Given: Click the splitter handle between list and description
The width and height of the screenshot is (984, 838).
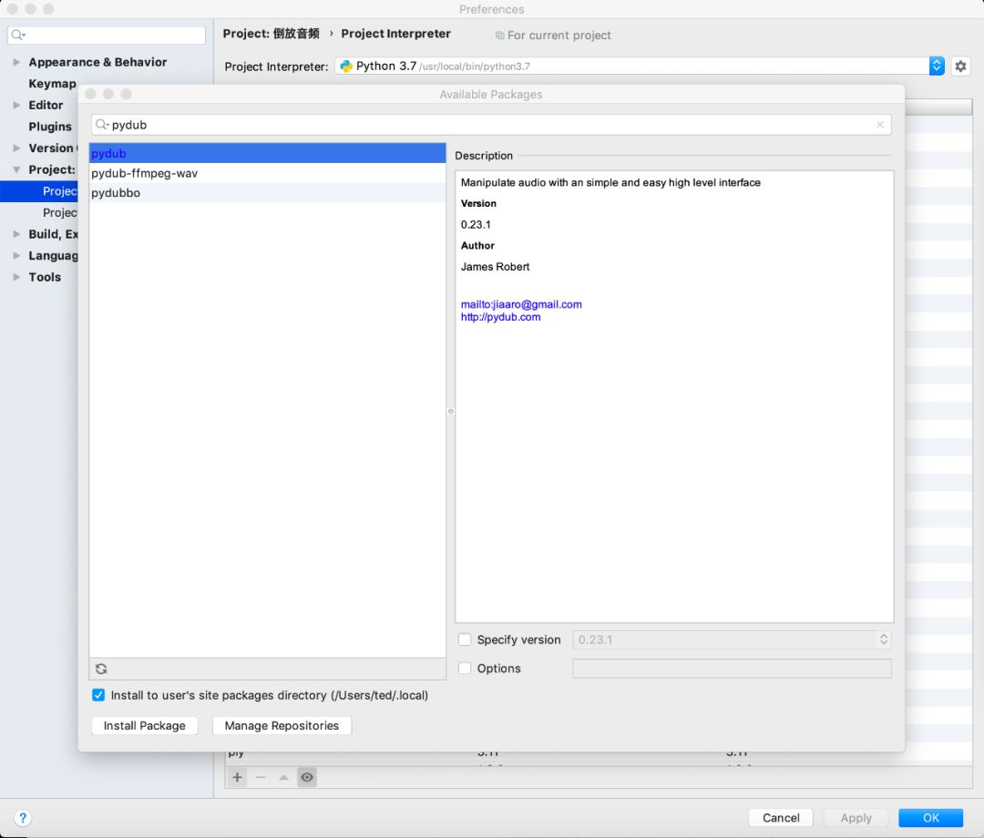Looking at the screenshot, I should (451, 412).
